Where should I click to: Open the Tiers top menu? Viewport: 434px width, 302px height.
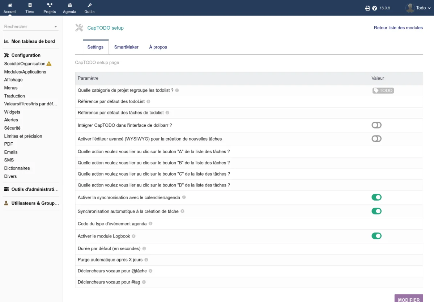[30, 8]
